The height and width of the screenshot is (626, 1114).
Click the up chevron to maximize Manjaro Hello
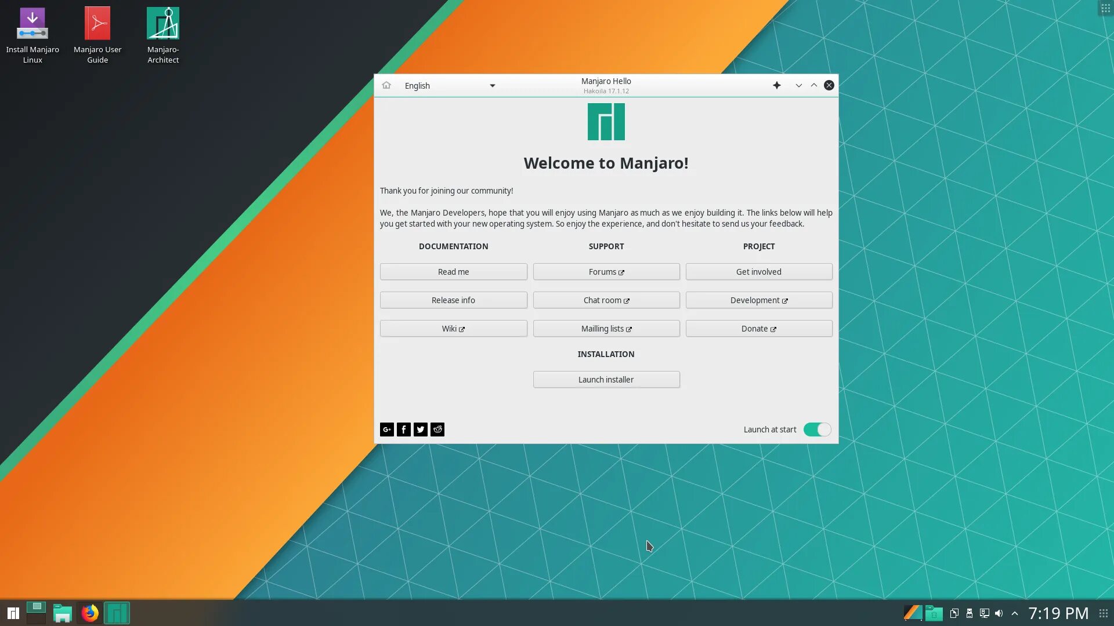click(x=814, y=85)
